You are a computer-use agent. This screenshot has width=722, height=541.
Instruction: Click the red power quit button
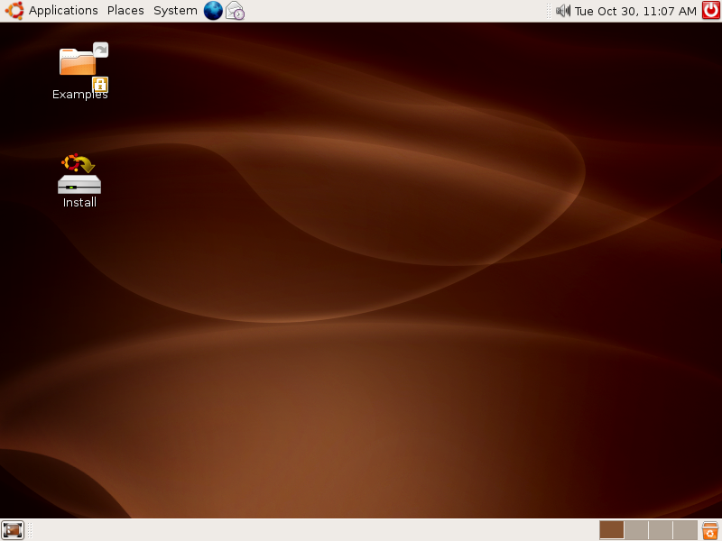coord(710,11)
